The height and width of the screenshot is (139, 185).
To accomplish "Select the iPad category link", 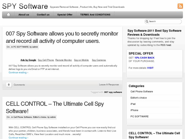I will tap(133, 104).
